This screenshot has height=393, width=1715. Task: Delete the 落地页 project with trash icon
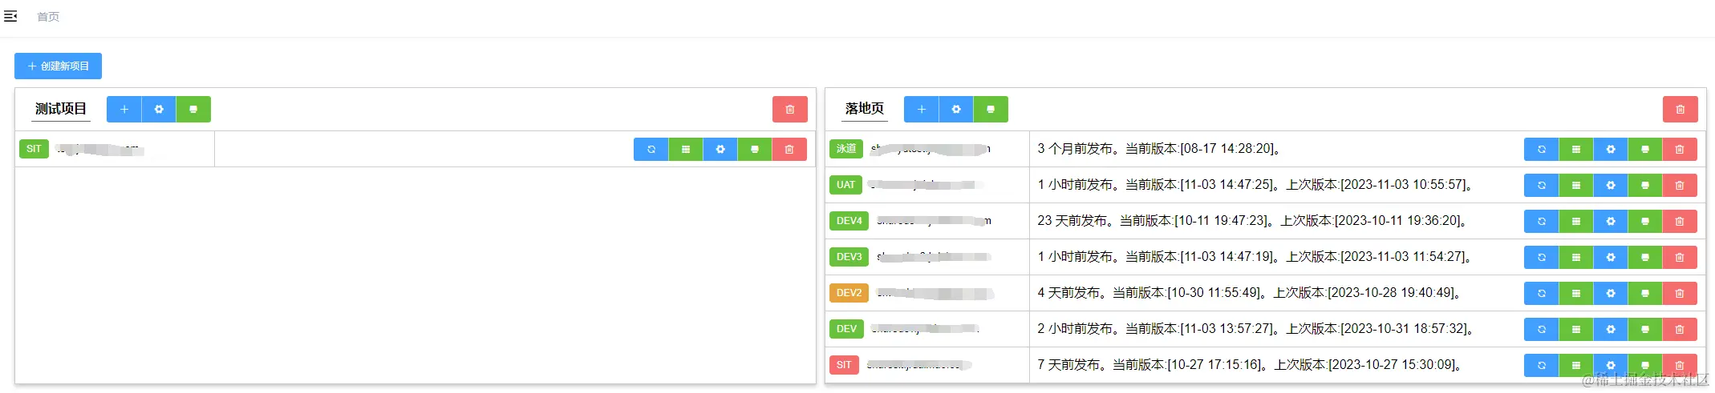(x=1681, y=110)
